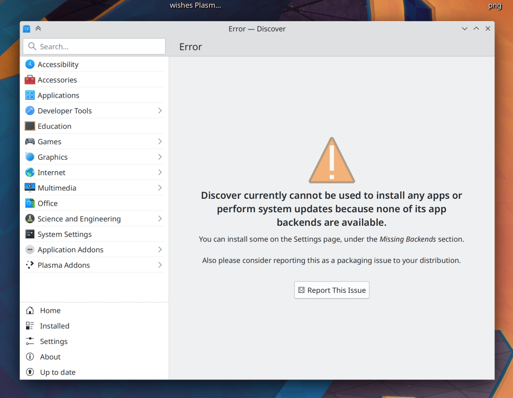Screen dimensions: 513x398
Task: Click the Office category icon
Action: tap(30, 203)
